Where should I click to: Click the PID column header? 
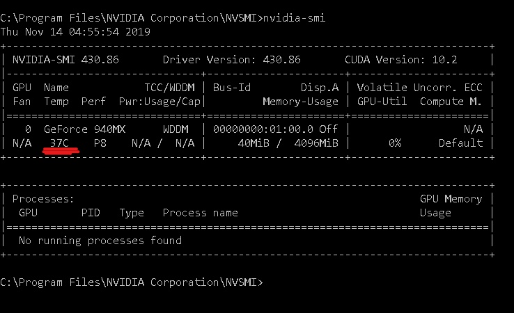click(91, 213)
